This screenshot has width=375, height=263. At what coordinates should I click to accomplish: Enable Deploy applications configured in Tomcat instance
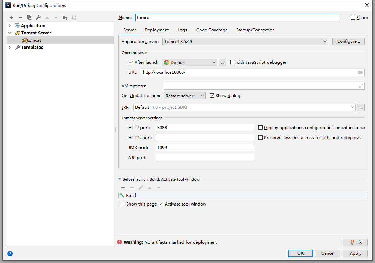pyautogui.click(x=260, y=128)
